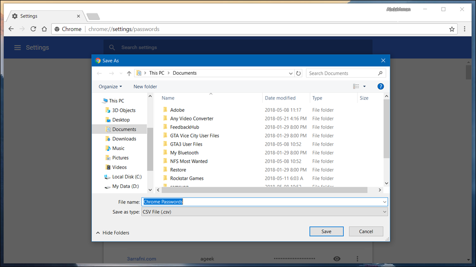Click the dialog back navigation arrow
Image resolution: width=476 pixels, height=267 pixels.
(99, 73)
